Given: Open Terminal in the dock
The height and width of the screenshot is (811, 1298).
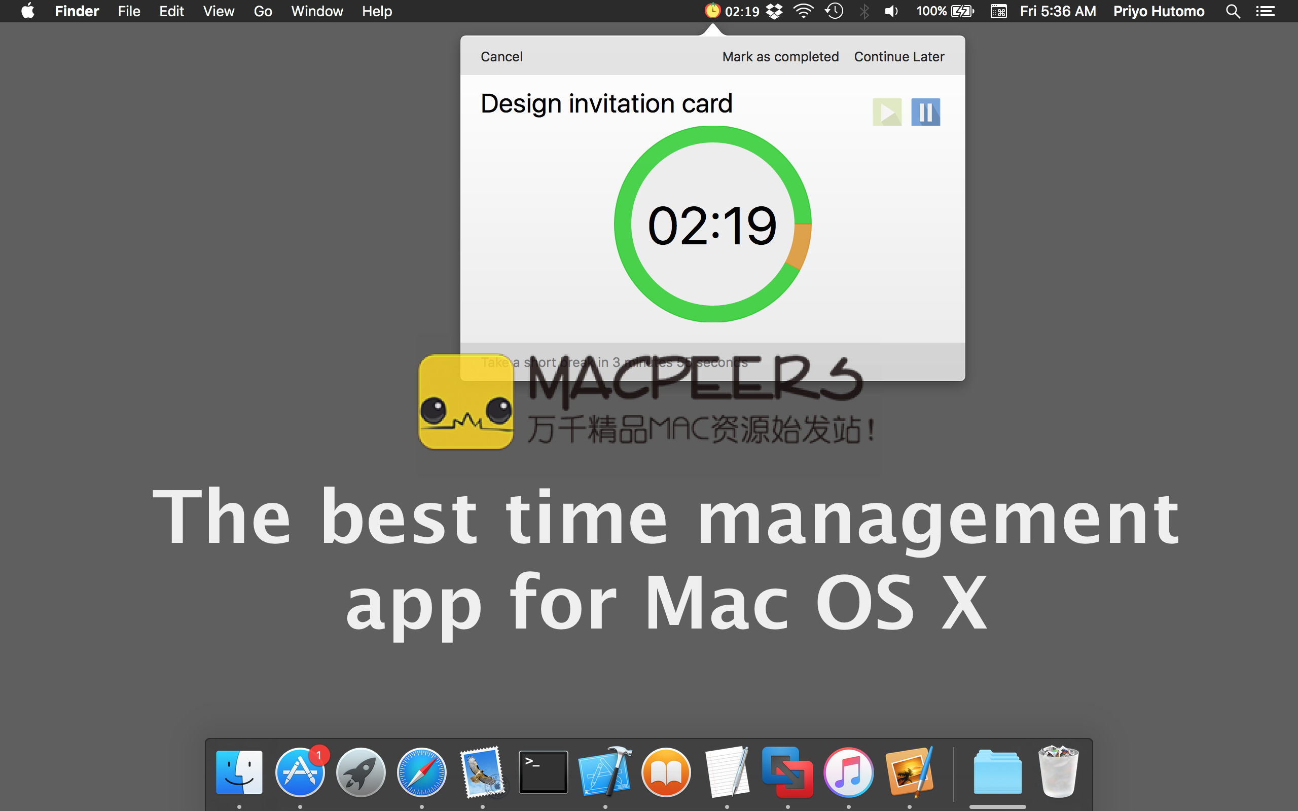Looking at the screenshot, I should pos(544,772).
